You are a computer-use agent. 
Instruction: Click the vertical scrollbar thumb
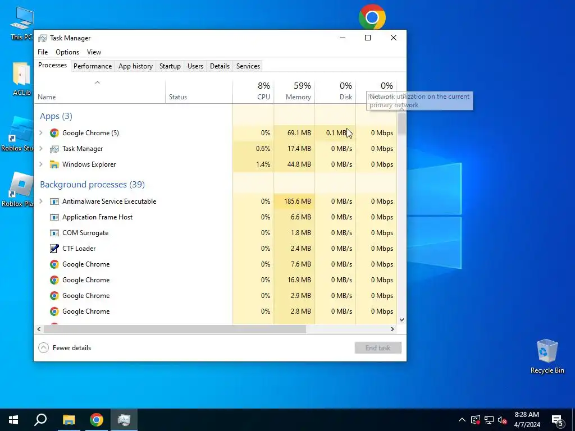point(401,124)
